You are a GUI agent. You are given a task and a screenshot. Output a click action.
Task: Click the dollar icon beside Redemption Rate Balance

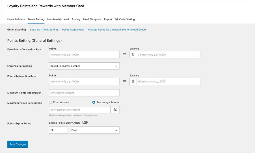133,82
